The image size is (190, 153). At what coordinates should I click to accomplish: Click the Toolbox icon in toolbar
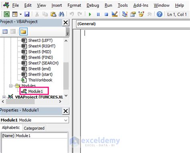pyautogui.click(x=150, y=14)
